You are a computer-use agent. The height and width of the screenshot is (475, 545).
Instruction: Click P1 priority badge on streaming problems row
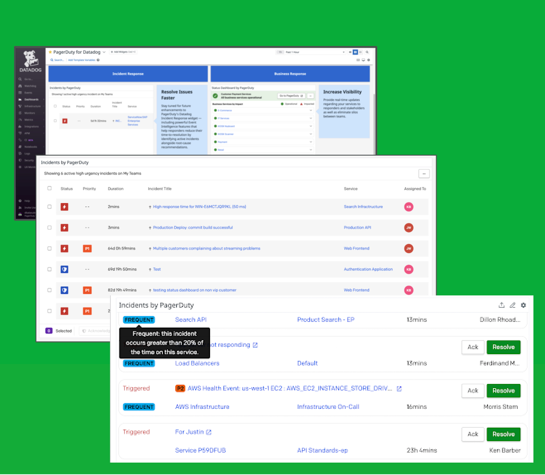[x=87, y=249]
